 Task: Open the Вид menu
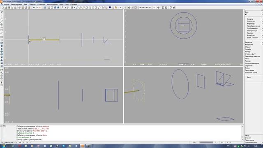pyautogui.click(x=25, y=5)
